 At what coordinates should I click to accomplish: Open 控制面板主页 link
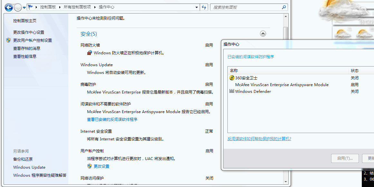pyautogui.click(x=25, y=21)
